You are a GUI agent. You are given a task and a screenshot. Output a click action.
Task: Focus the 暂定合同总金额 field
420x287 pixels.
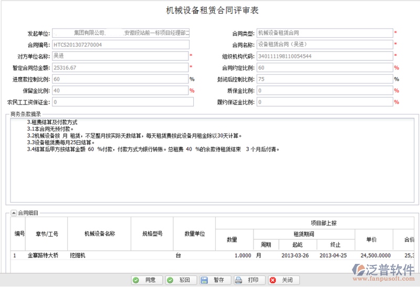(120, 68)
